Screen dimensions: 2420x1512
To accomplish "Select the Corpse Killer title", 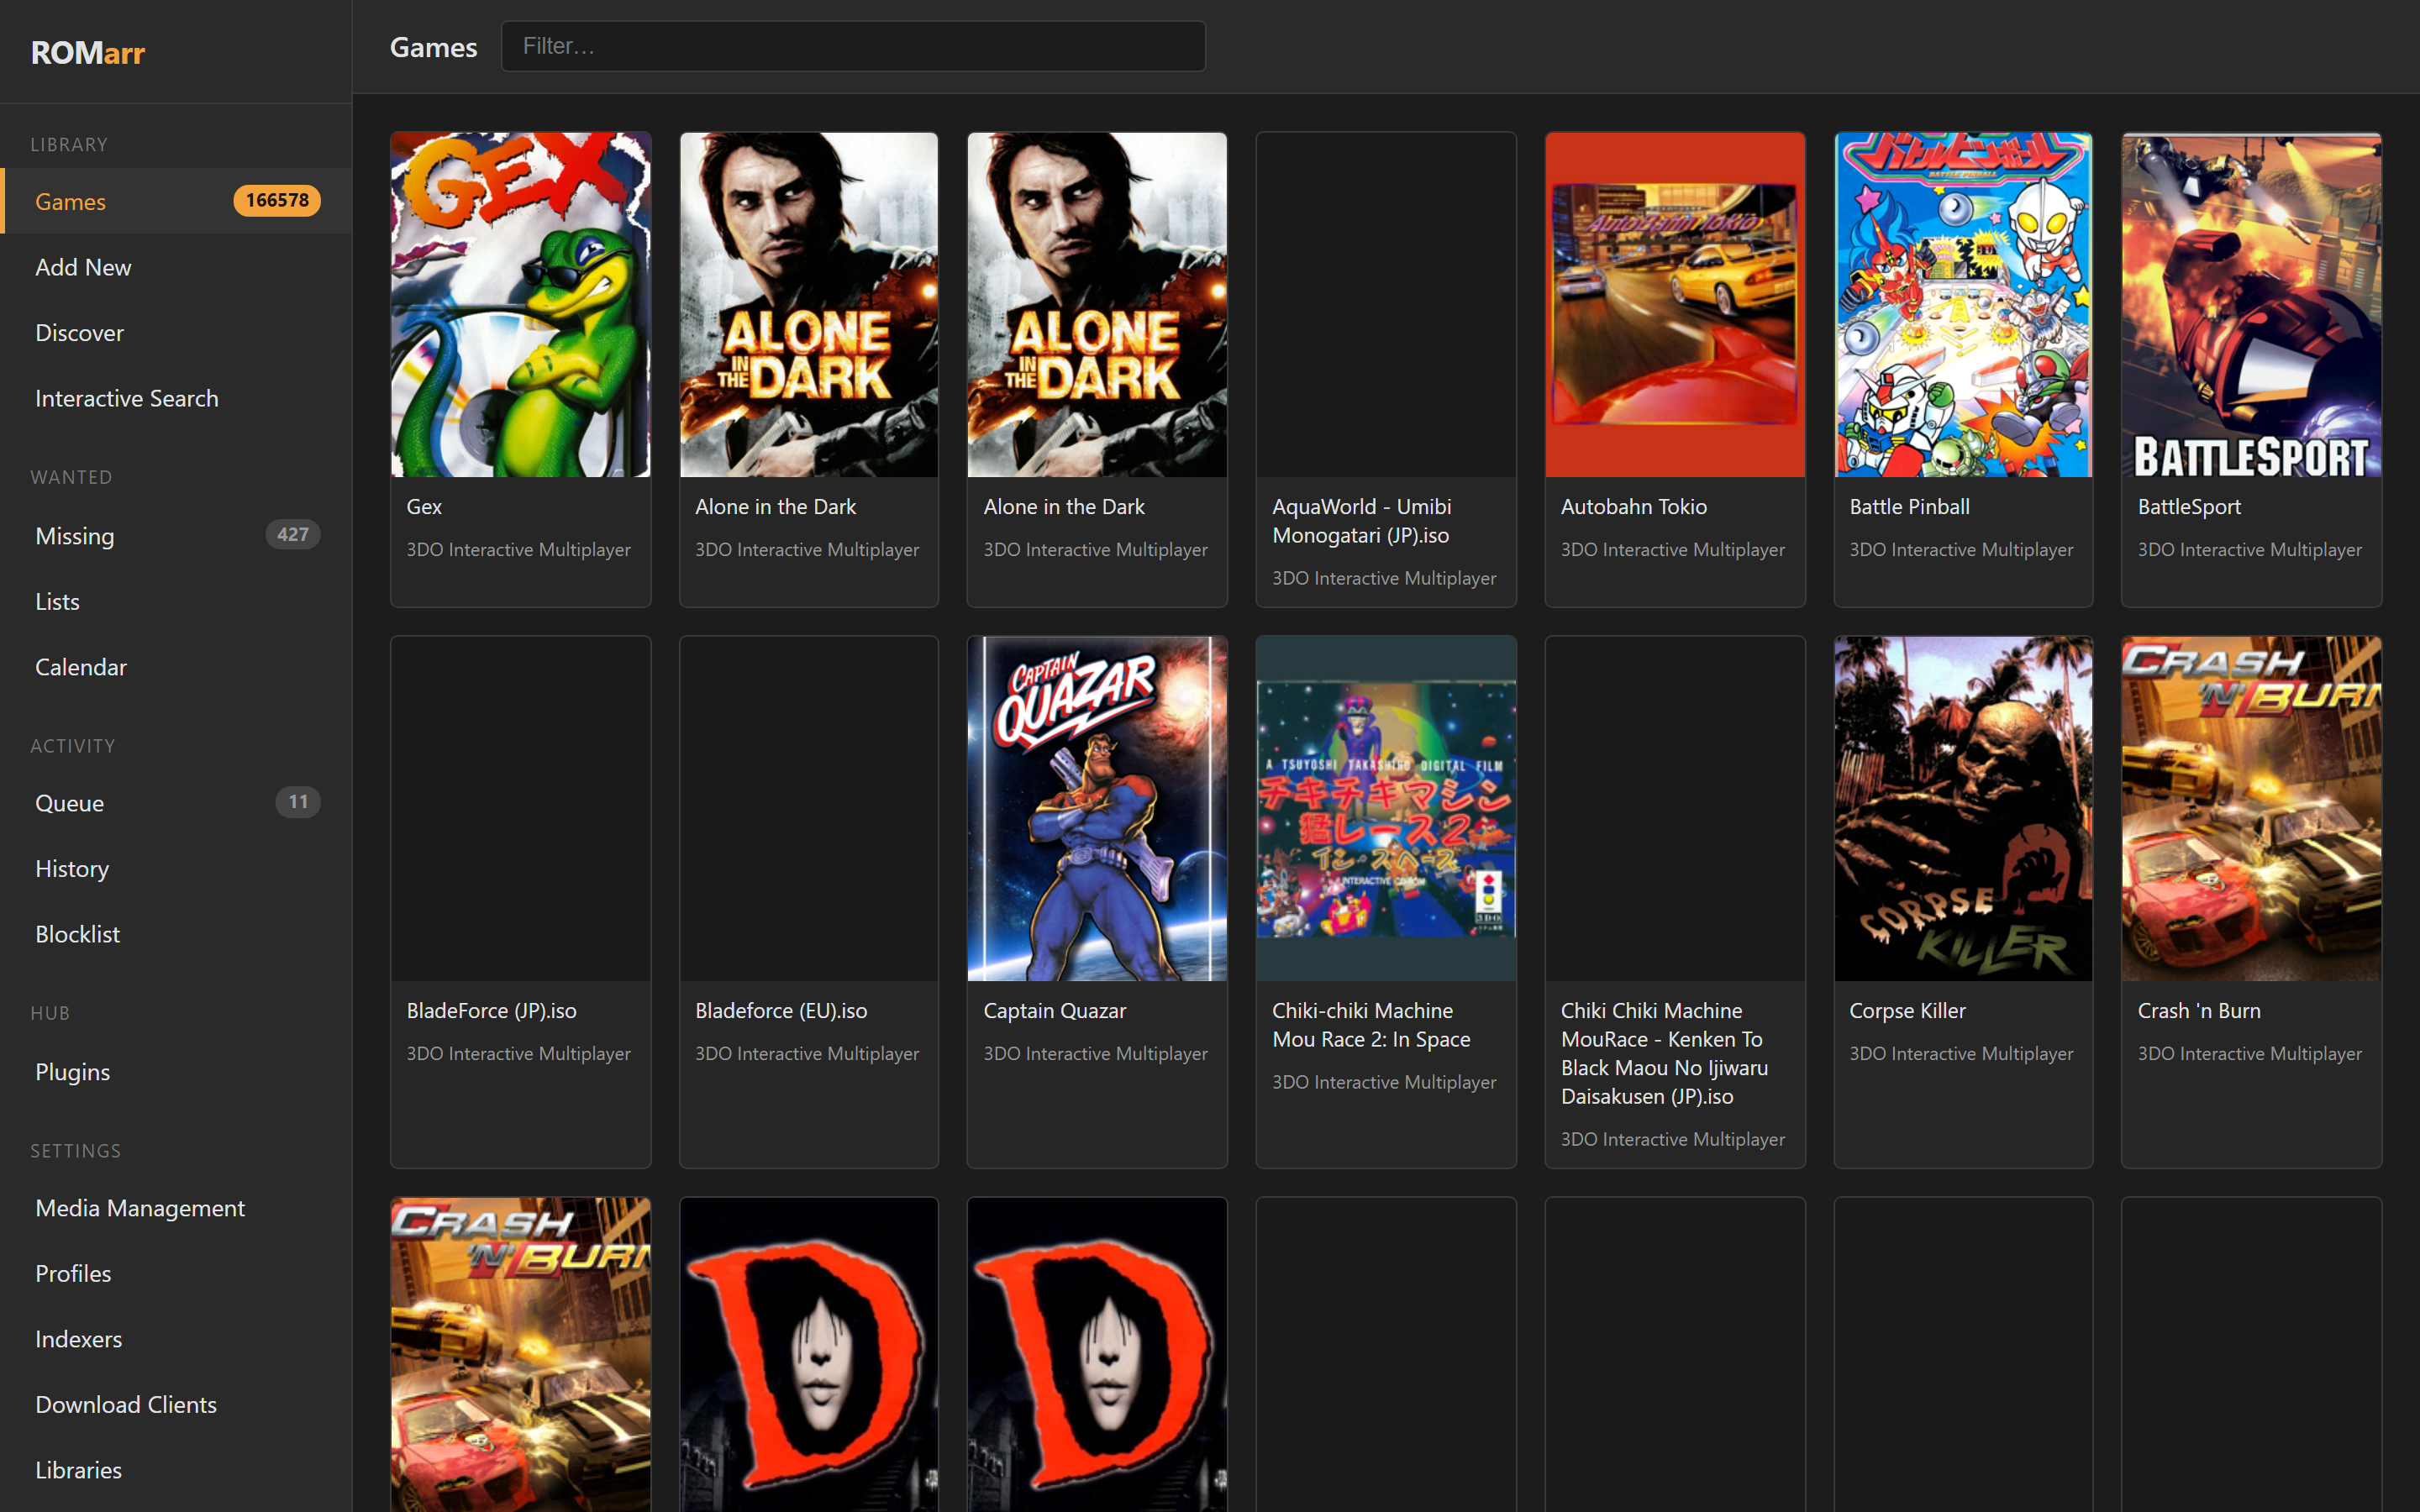I will coord(1907,1011).
